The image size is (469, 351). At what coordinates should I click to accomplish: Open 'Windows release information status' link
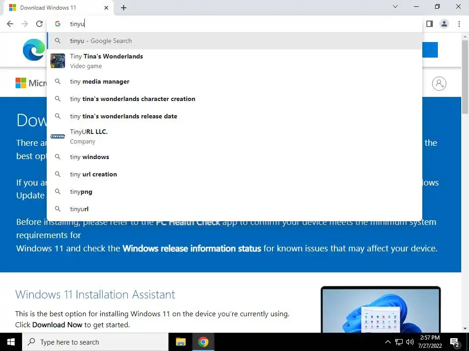pos(192,248)
